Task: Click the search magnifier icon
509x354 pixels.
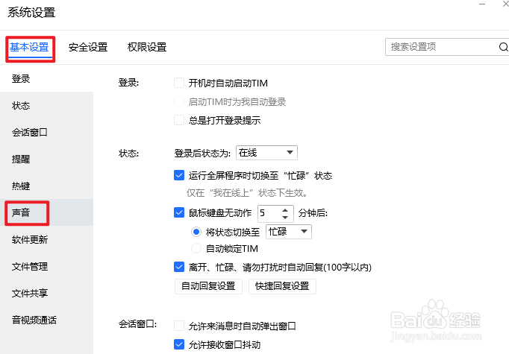Action: [x=503, y=47]
